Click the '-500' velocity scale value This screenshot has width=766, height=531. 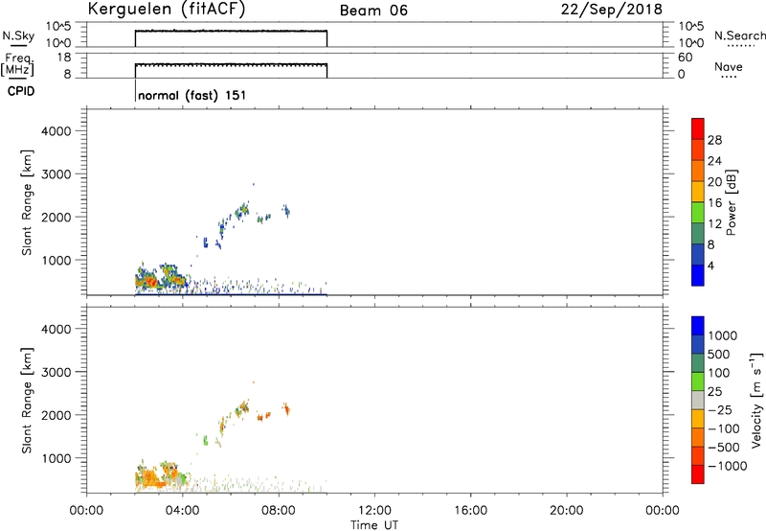pyautogui.click(x=724, y=447)
